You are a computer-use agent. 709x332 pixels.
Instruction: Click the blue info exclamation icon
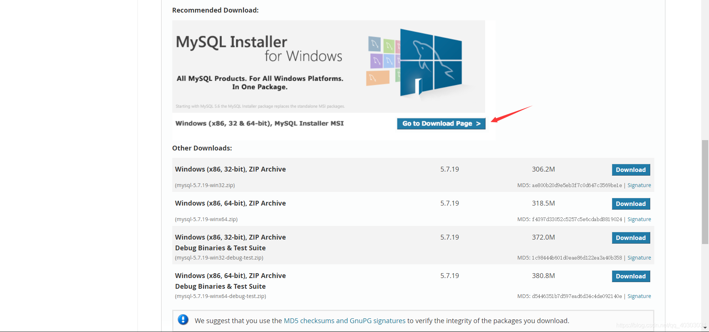183,319
